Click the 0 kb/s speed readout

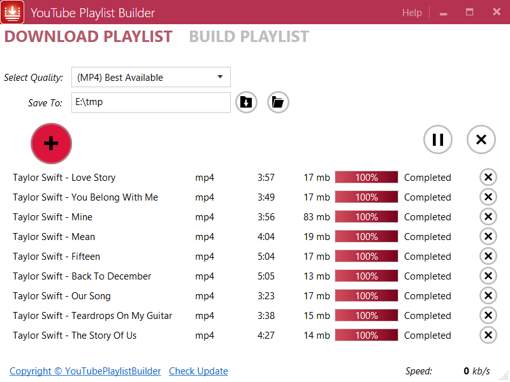[476, 371]
